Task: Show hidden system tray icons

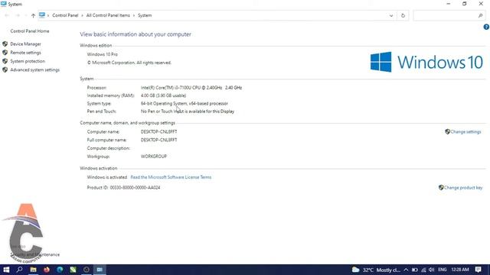Action: [406, 270]
